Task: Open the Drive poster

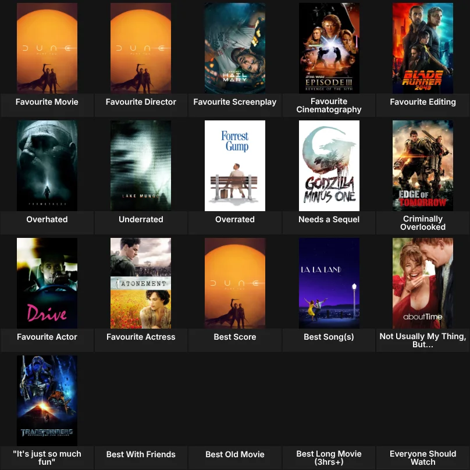Action: (47, 283)
